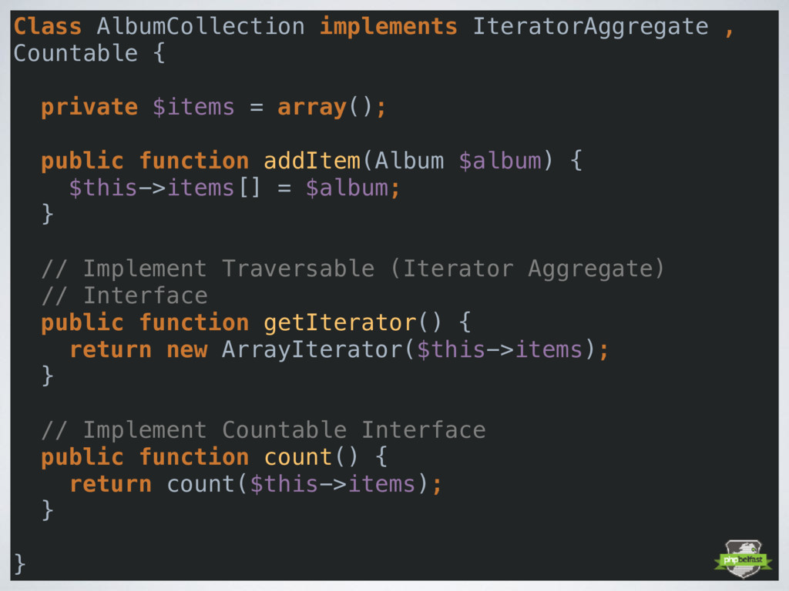The height and width of the screenshot is (591, 789).
Task: Click the addItem method name
Action: click(x=312, y=161)
